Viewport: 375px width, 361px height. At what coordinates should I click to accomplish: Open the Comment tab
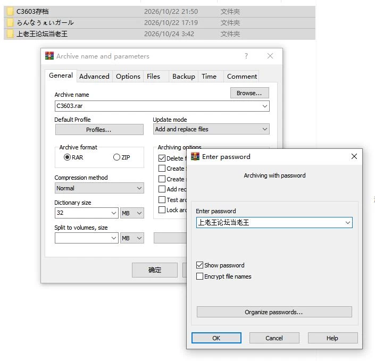[x=242, y=77]
